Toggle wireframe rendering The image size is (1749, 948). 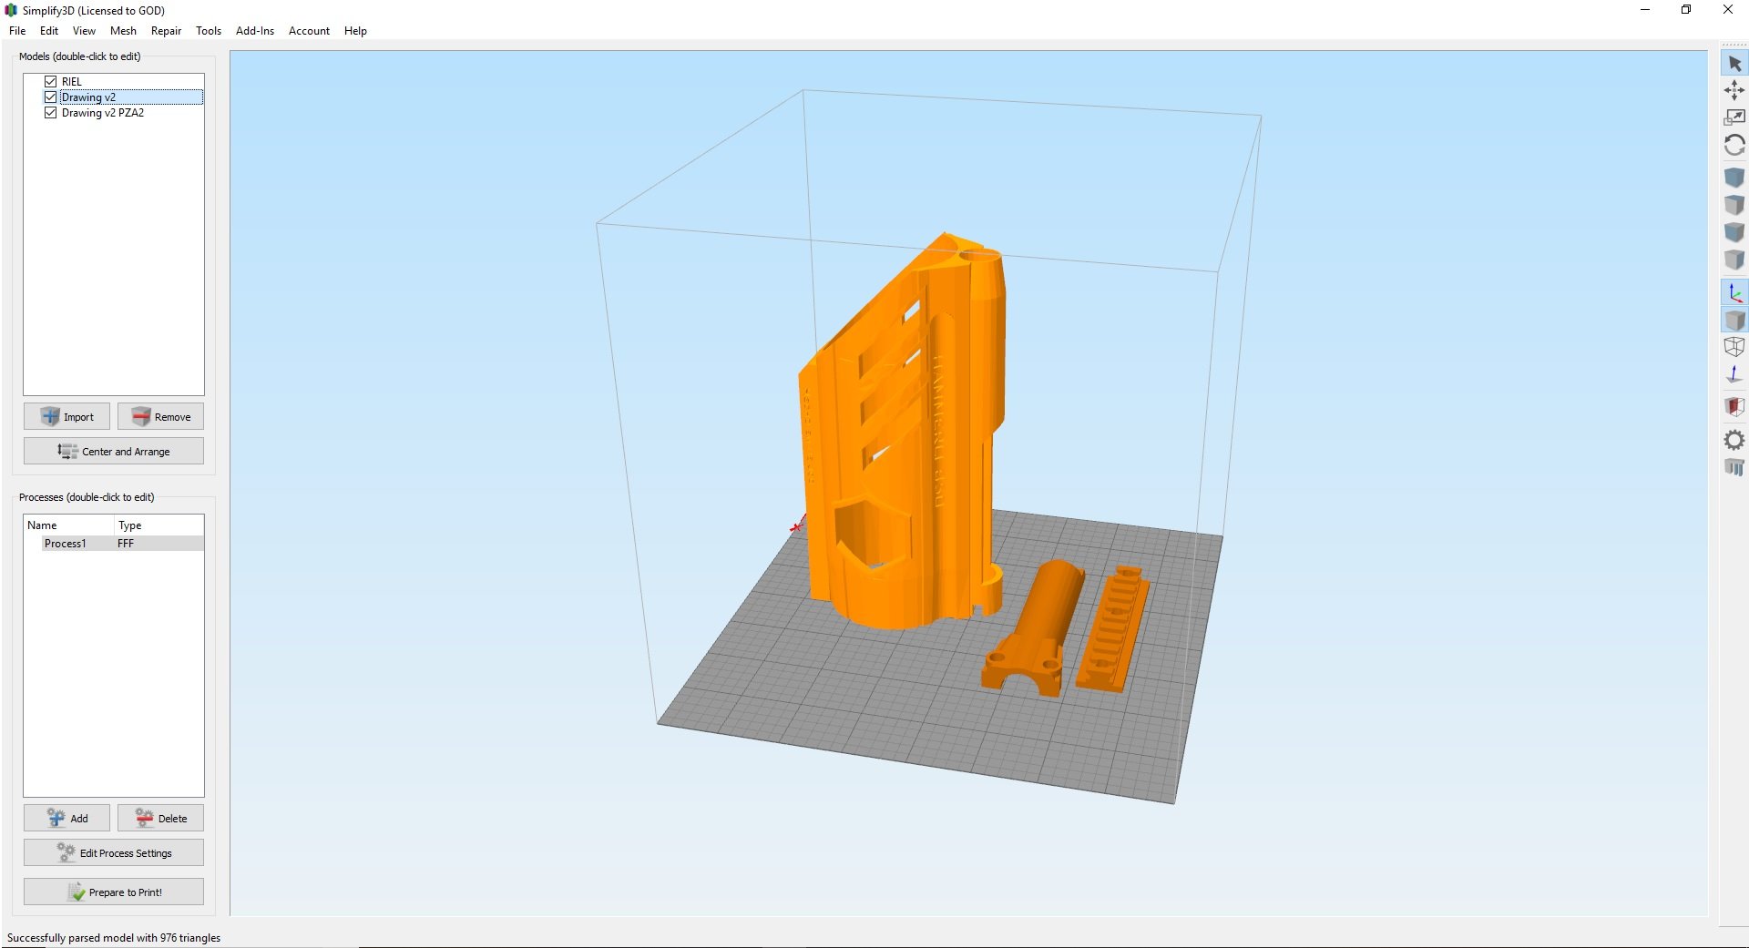[1734, 347]
